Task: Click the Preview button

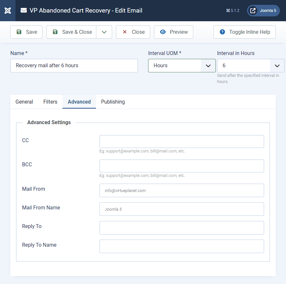Action: coord(174,32)
